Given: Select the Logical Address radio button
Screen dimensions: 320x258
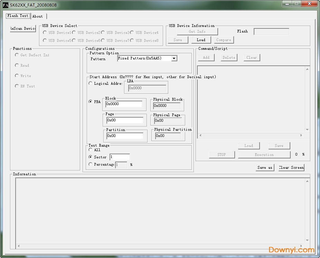Looking at the screenshot, I should tap(91, 83).
